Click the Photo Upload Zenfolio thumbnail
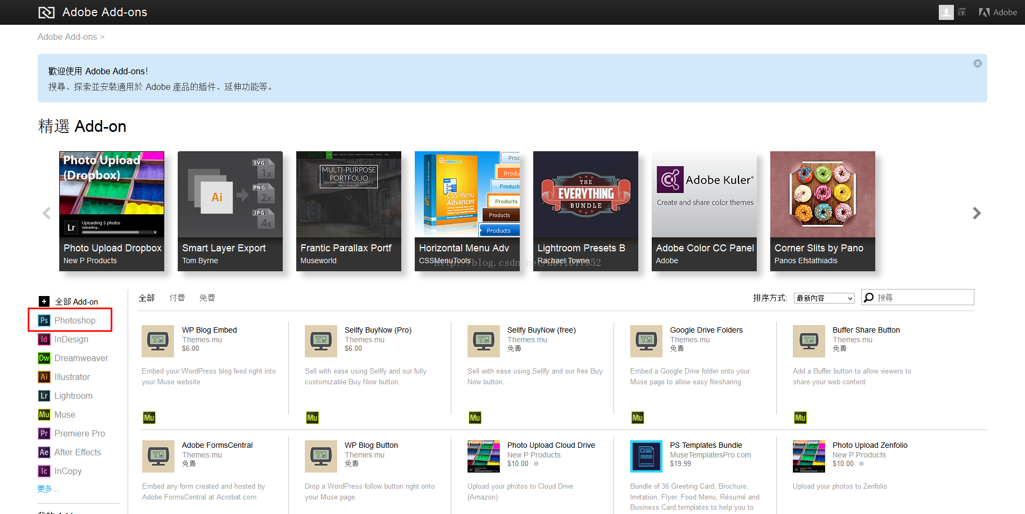Screen dimensions: 1025x514 pyautogui.click(x=809, y=456)
